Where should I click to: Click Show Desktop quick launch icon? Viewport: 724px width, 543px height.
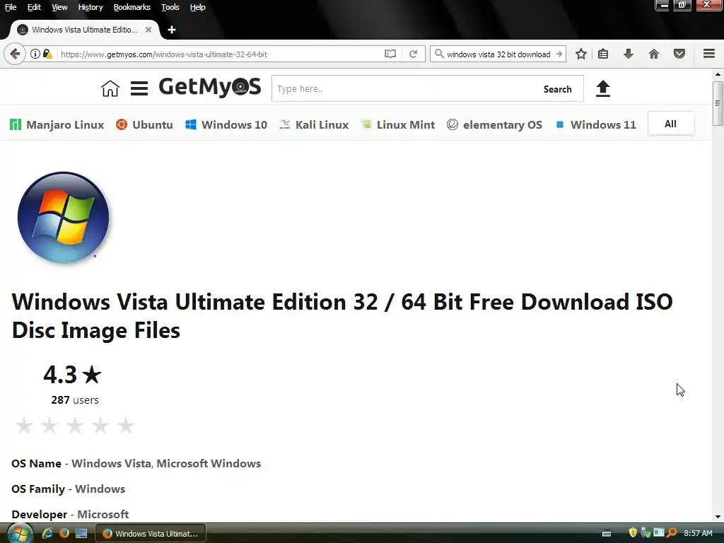81,533
